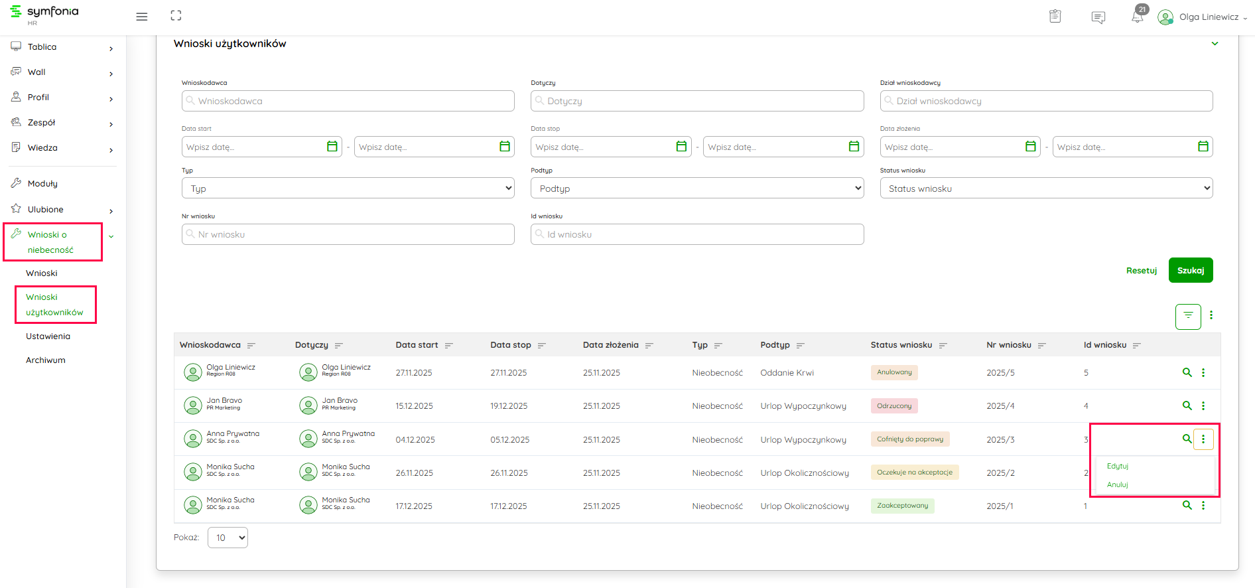Sort table by Status wniosku column

pos(943,346)
